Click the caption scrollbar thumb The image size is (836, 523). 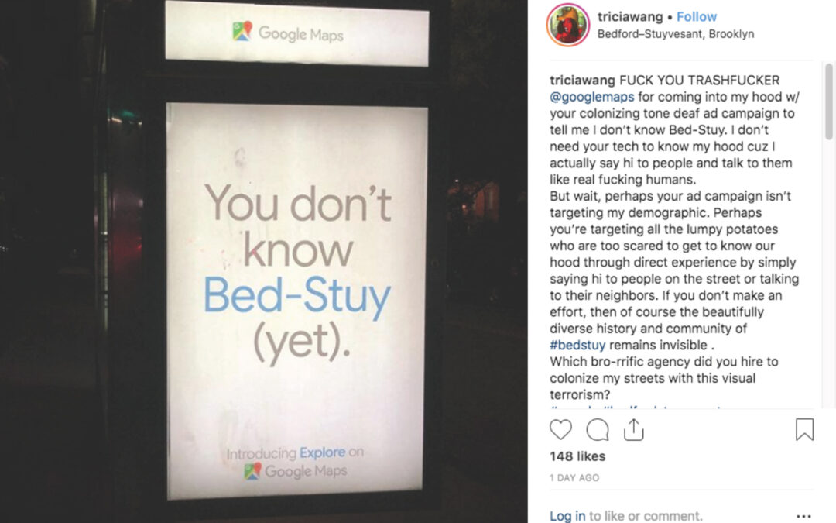(828, 102)
